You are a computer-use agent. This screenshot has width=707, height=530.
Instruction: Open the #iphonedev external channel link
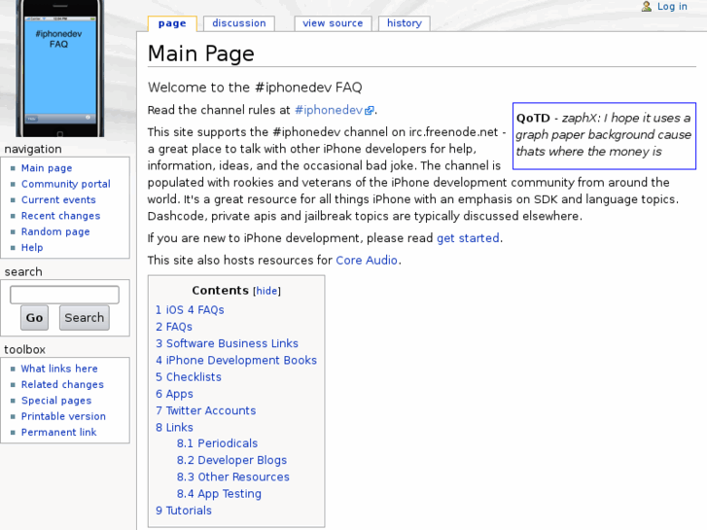(329, 111)
